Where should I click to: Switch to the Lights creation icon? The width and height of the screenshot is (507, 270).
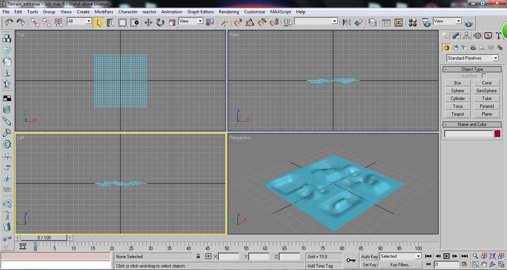(464, 47)
